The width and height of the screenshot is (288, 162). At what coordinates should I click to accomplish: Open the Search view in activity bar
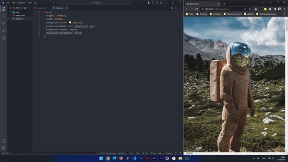(4, 16)
